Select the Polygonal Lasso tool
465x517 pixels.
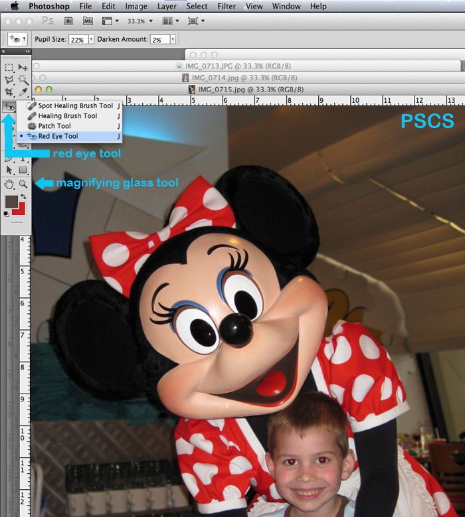click(9, 80)
